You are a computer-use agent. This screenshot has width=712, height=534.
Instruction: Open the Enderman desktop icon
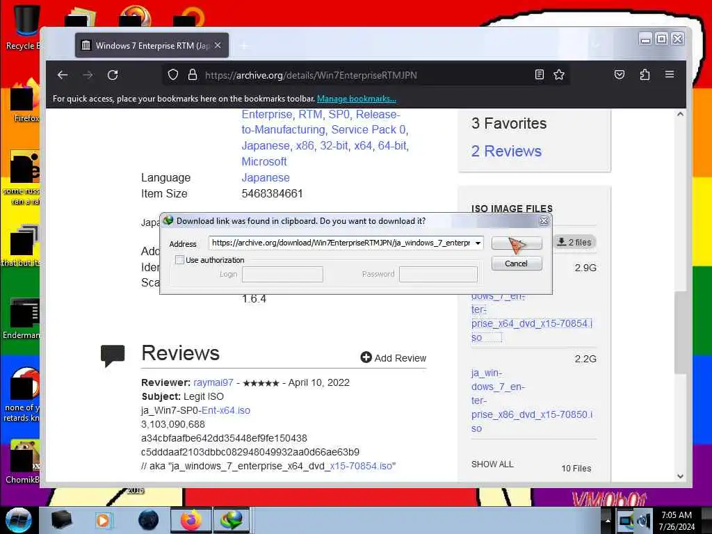click(x=23, y=318)
